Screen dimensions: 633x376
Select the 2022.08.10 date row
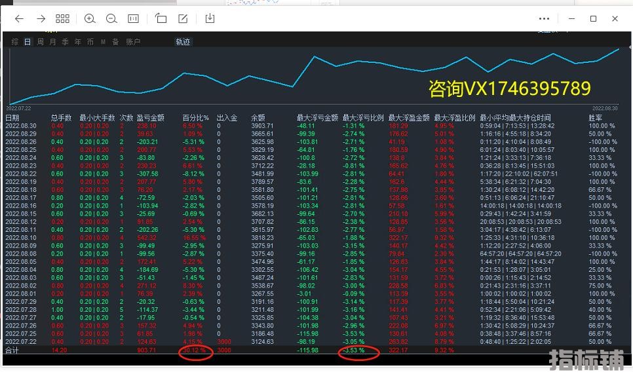pyautogui.click(x=21, y=238)
